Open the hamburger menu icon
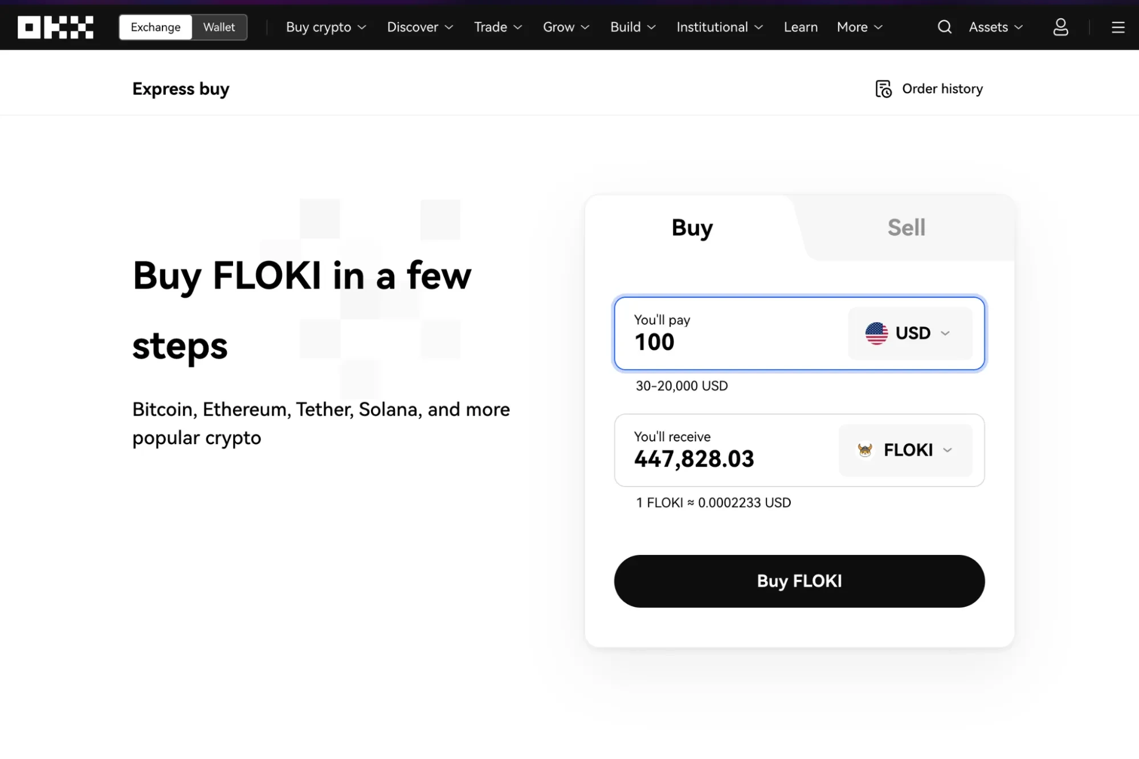Screen dimensions: 1139x759 click(1118, 27)
